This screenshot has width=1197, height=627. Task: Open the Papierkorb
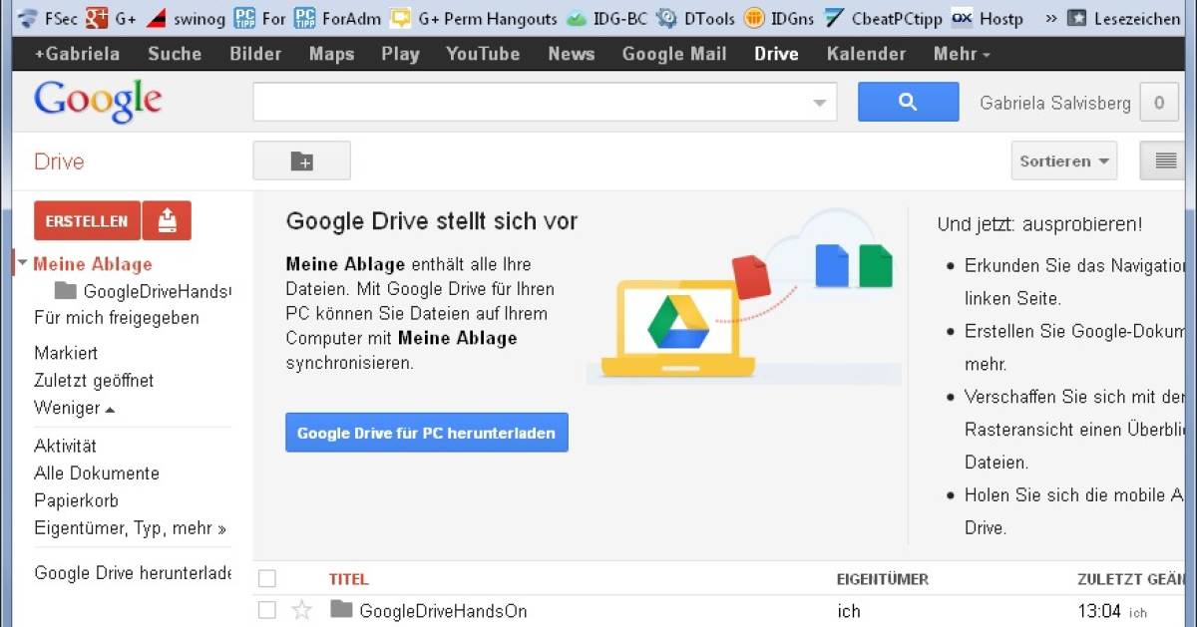76,500
